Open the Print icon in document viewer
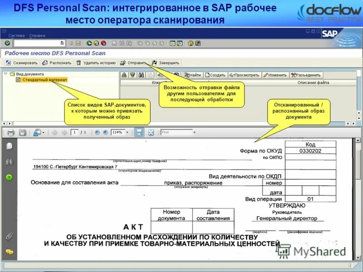The width and height of the screenshot is (363, 272). coord(10,131)
